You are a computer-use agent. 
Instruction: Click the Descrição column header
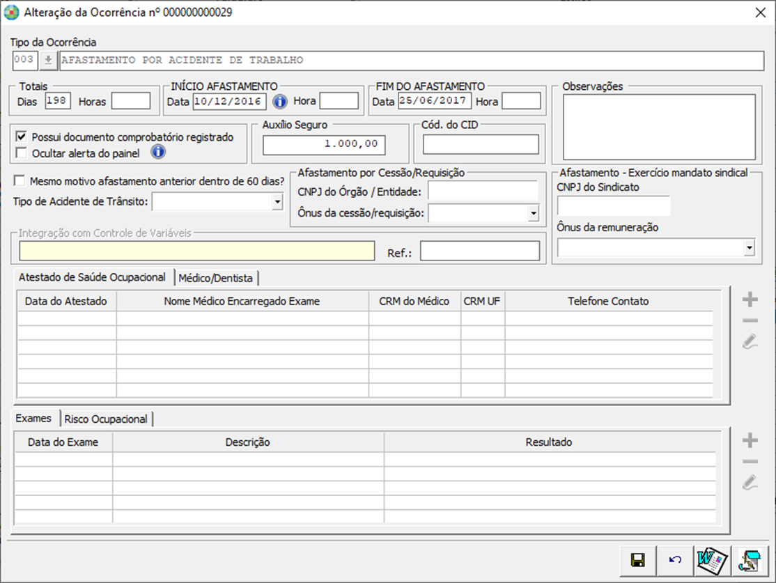[247, 442]
